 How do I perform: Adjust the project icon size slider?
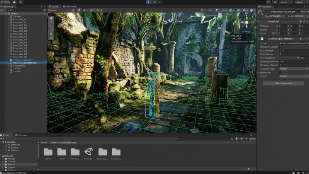coord(248,169)
